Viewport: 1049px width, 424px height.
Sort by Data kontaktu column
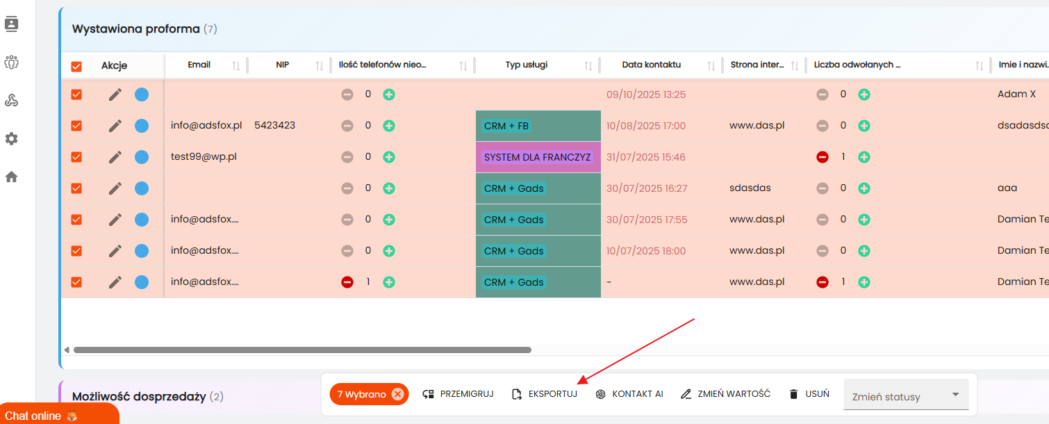tap(711, 65)
